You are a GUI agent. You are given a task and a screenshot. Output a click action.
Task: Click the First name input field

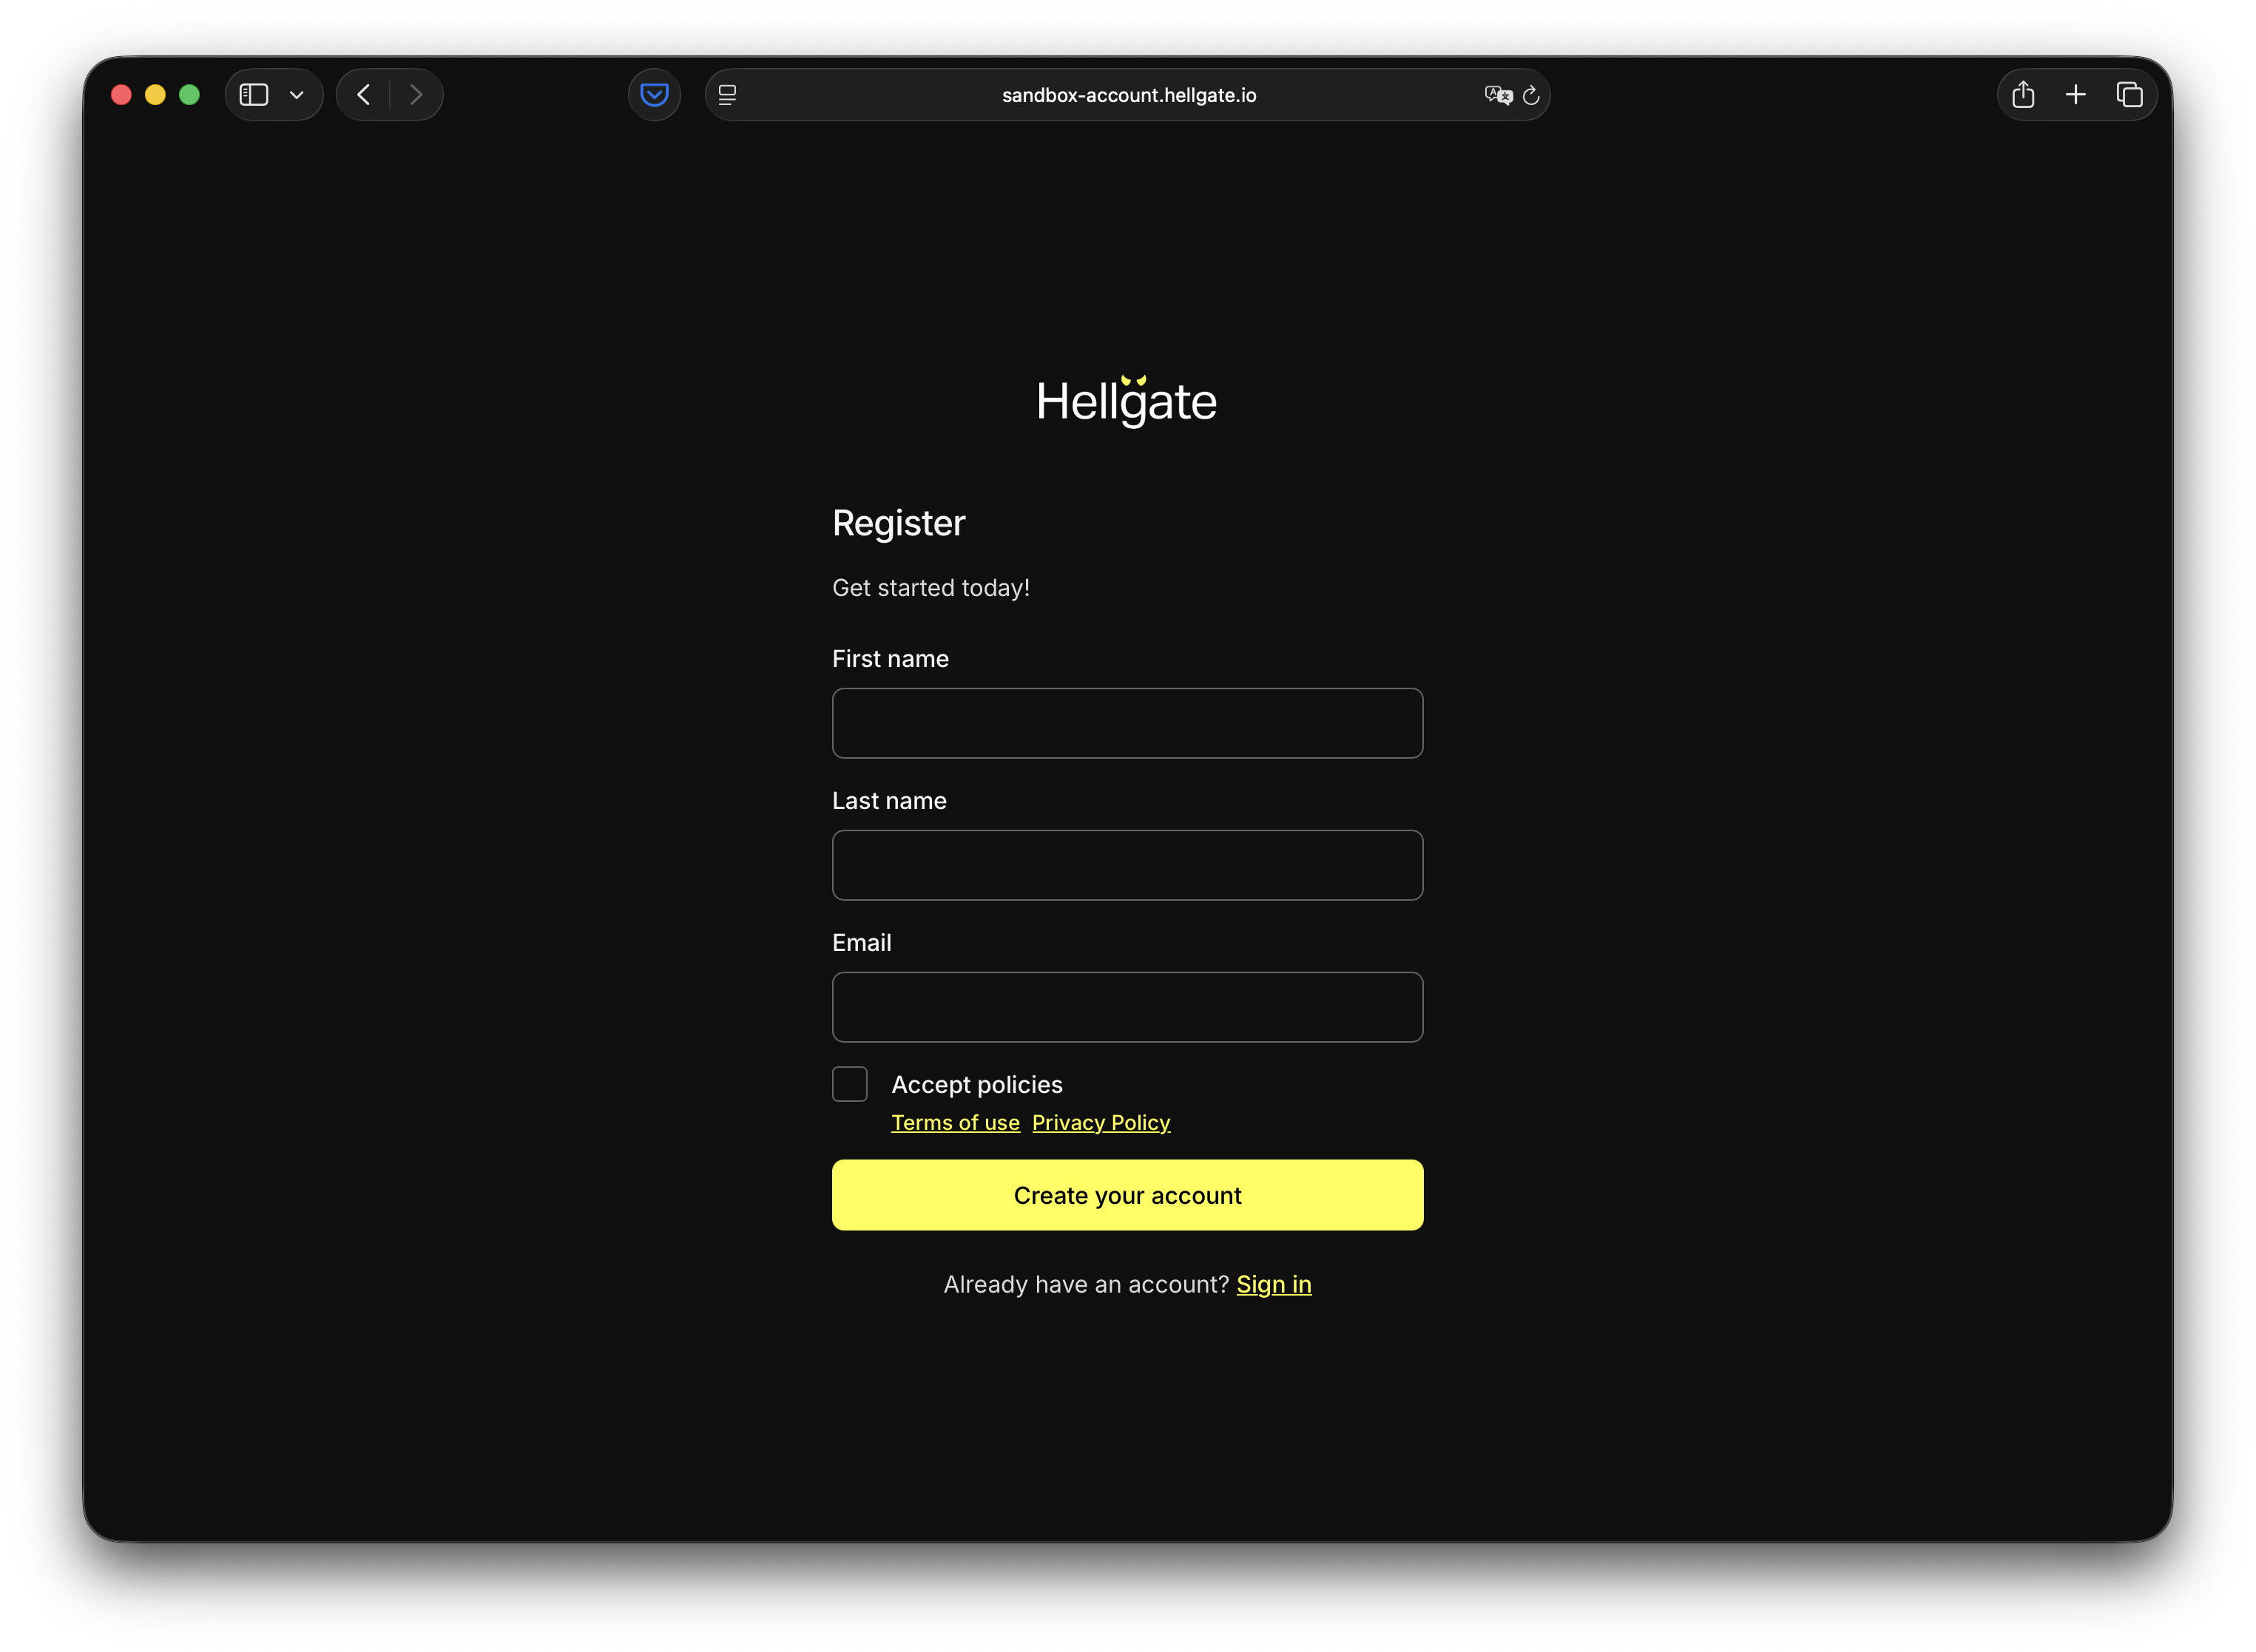tap(1127, 722)
